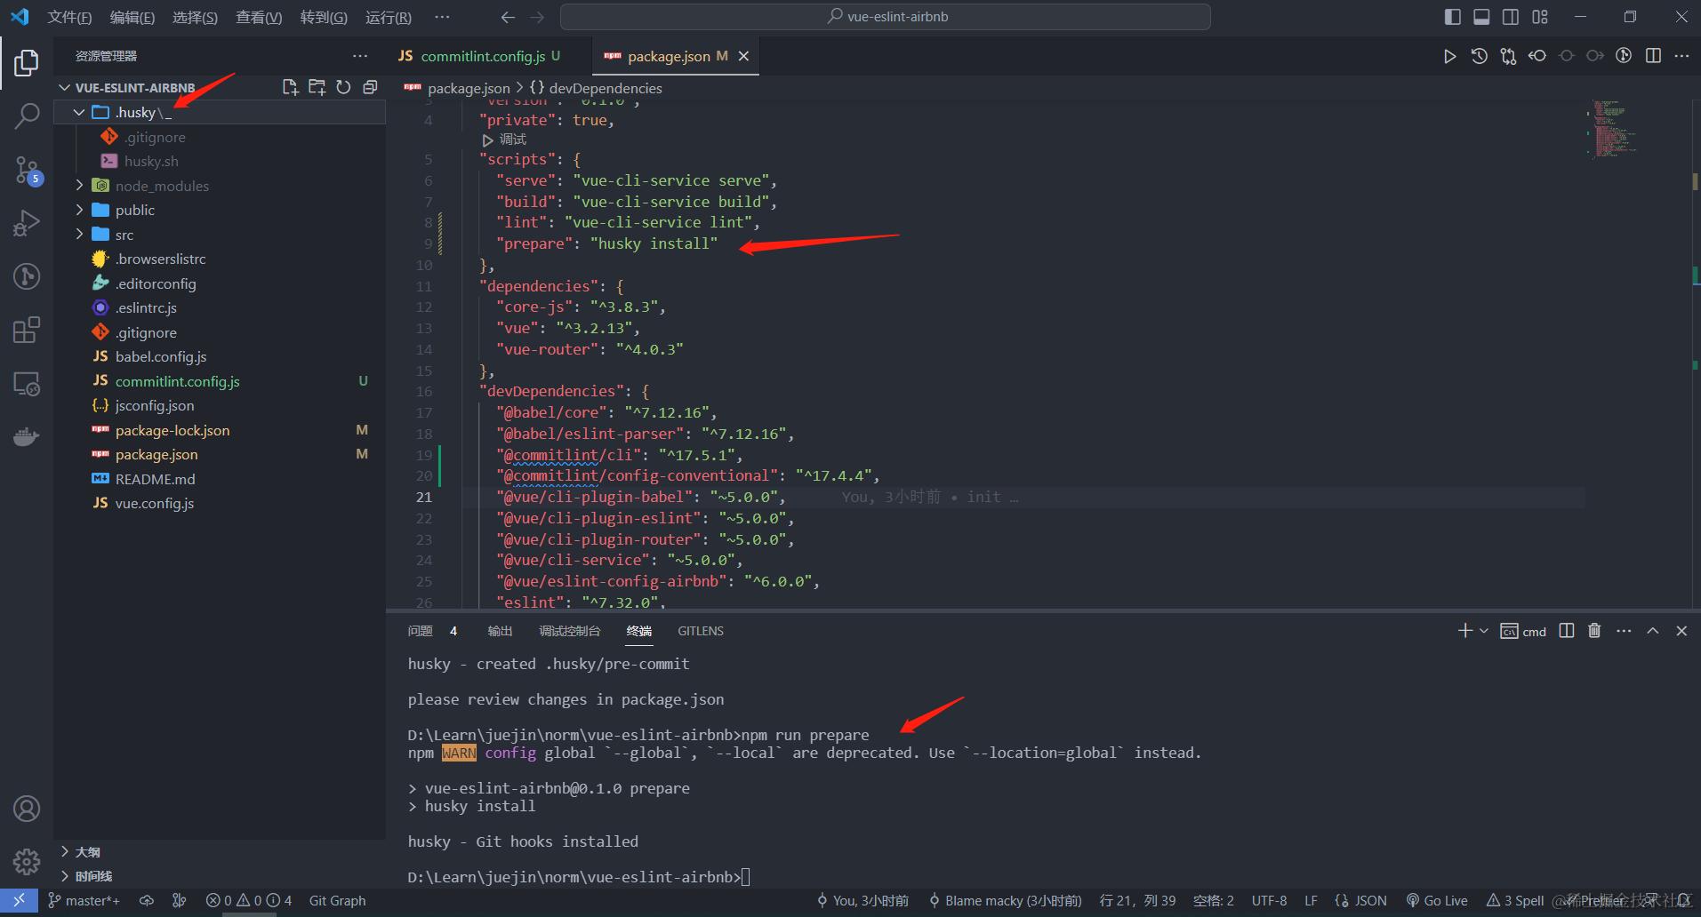This screenshot has width=1701, height=917.
Task: Open the Extensions view
Action: (x=27, y=330)
